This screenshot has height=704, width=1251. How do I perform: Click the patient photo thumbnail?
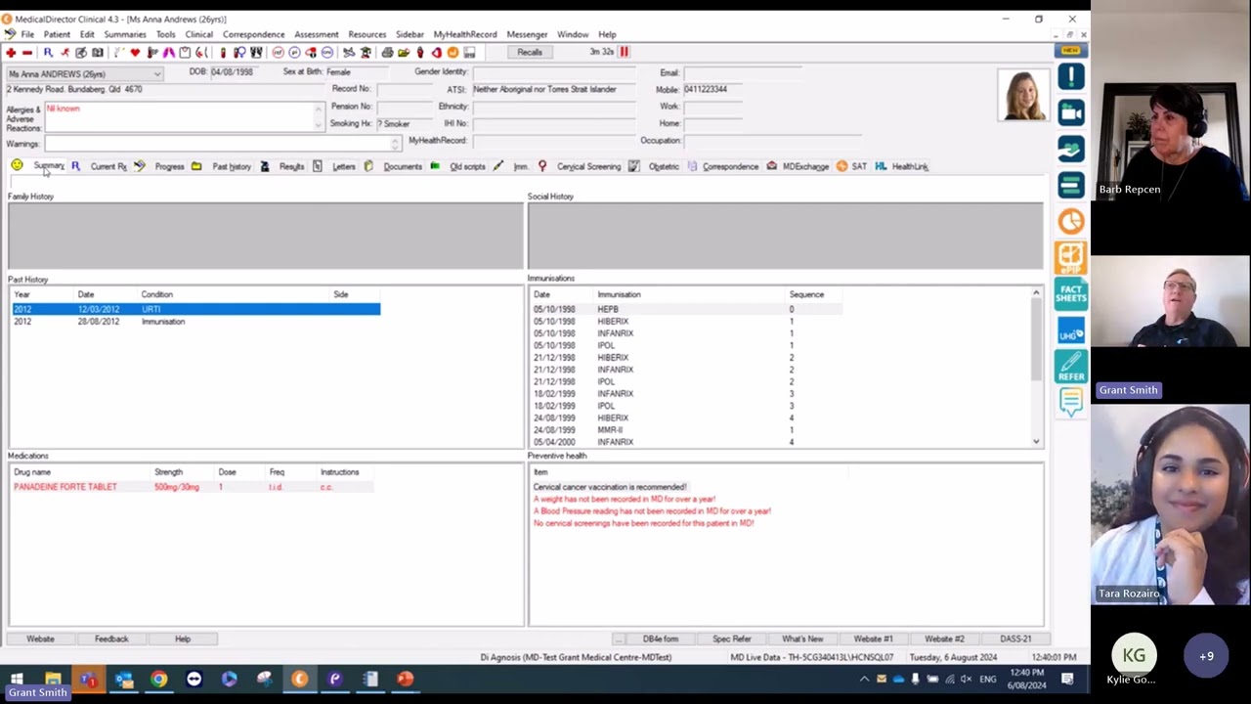[x=1022, y=95]
